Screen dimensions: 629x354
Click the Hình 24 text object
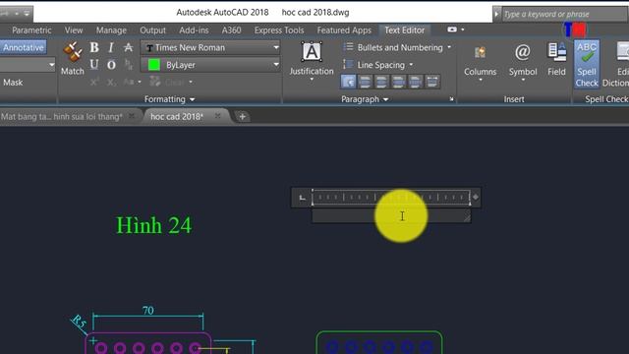(153, 225)
